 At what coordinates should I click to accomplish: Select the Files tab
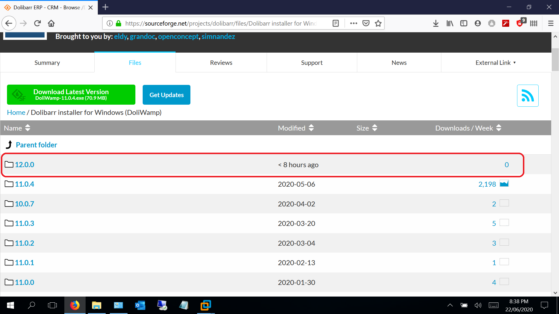point(135,63)
